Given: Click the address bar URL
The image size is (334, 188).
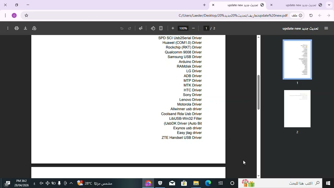Looking at the screenshot, I should click(x=233, y=15).
